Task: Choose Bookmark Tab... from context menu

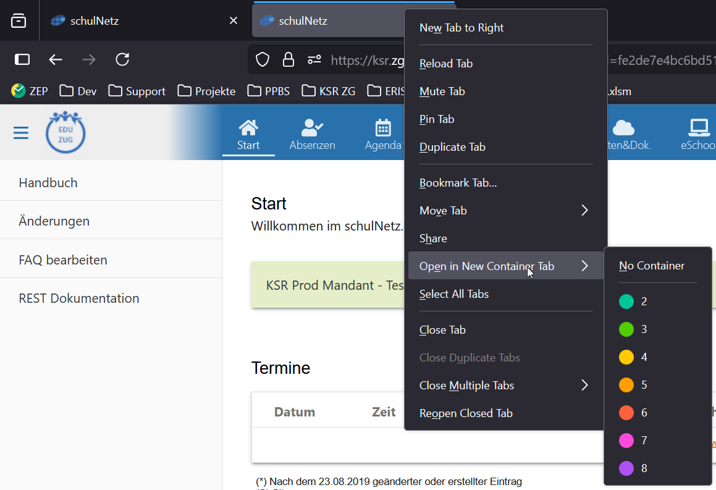Action: [x=506, y=183]
